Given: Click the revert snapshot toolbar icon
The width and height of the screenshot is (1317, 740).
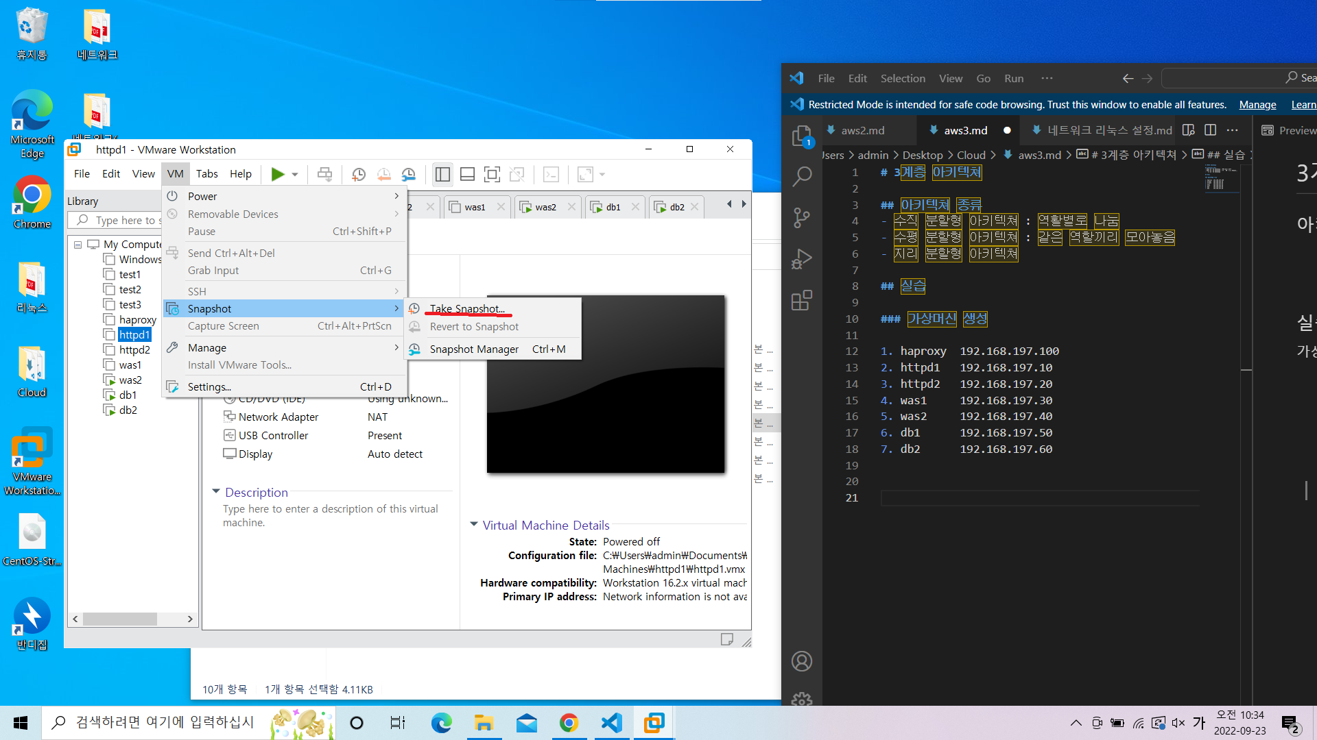Looking at the screenshot, I should pos(383,174).
